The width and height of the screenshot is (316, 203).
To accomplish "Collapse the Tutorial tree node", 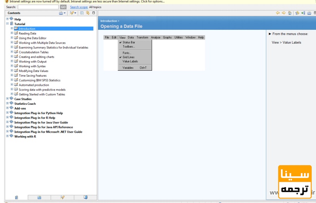I will [x=7, y=24].
